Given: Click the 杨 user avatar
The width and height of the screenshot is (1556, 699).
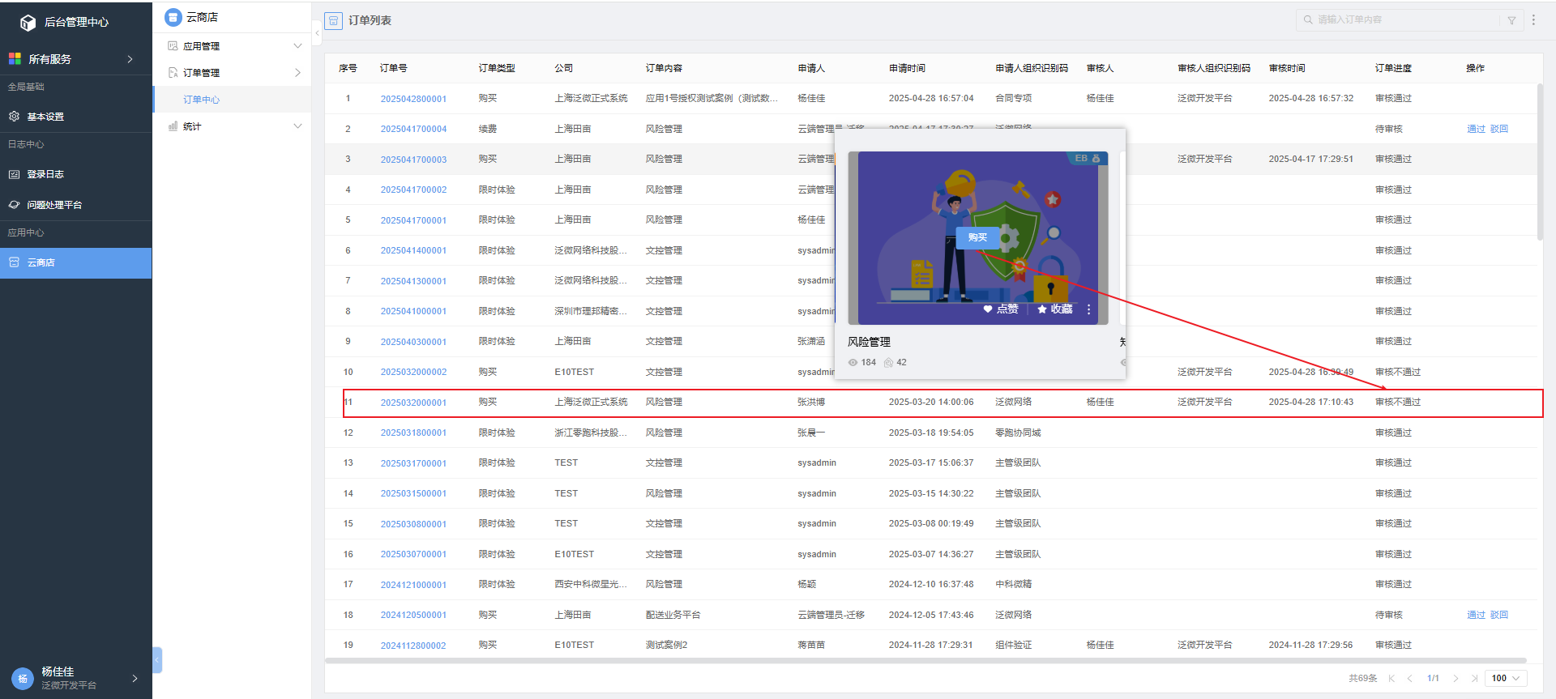Looking at the screenshot, I should (x=23, y=679).
